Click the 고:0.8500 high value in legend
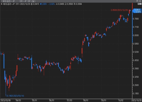This screenshot has height=102, width=142. [69, 4]
